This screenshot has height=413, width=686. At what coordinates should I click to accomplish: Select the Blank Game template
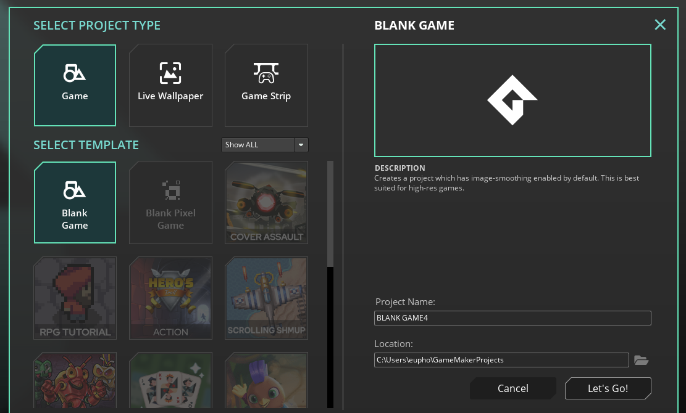point(75,203)
